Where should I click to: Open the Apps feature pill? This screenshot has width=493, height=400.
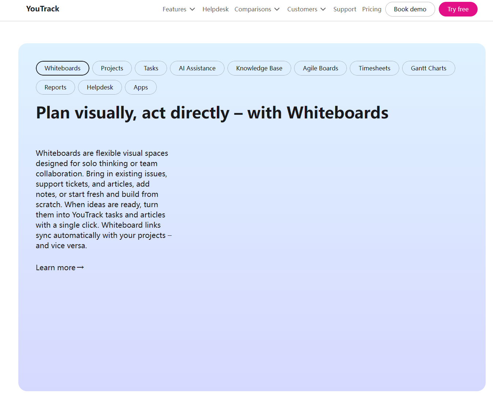coord(141,87)
